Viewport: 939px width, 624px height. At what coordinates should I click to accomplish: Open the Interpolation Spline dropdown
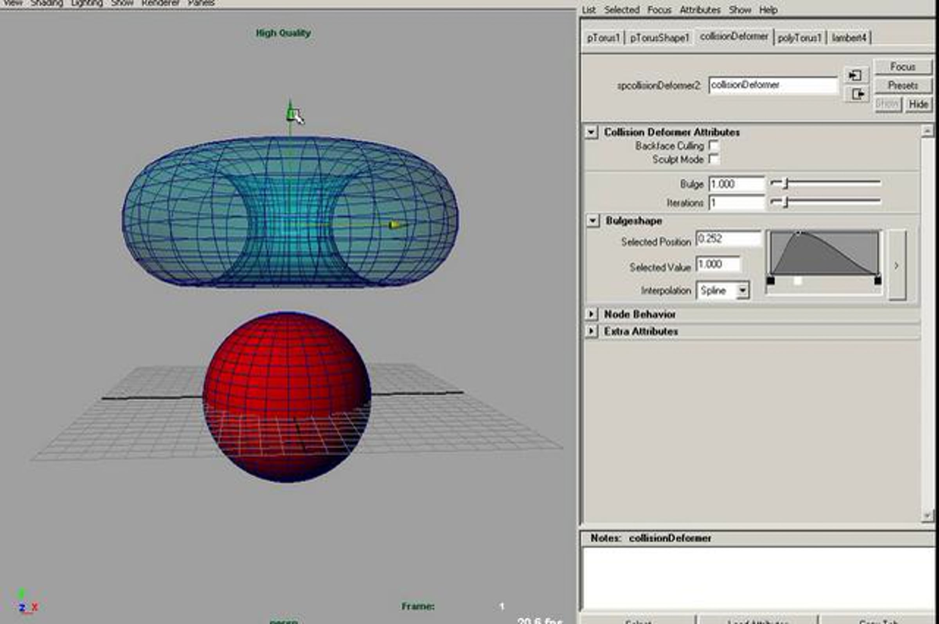click(723, 290)
